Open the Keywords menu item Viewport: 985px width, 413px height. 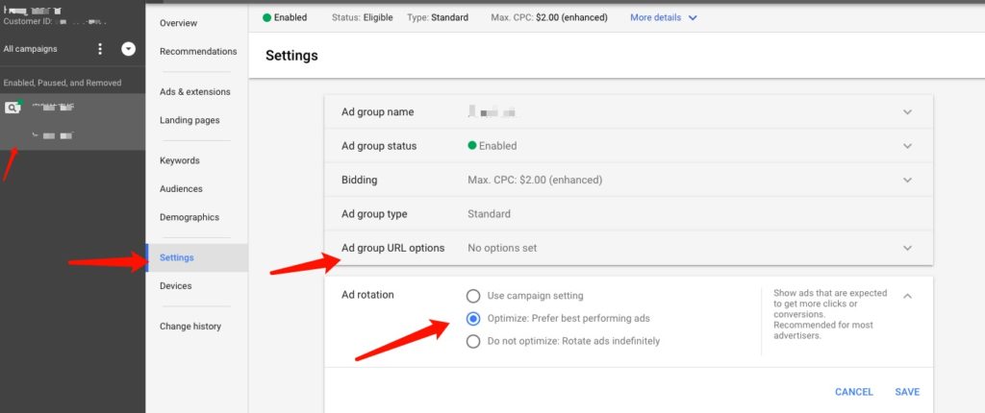(x=180, y=160)
